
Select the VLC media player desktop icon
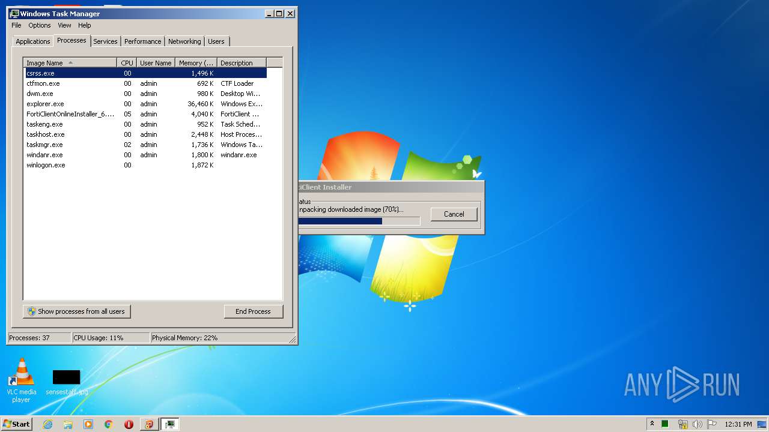pos(21,380)
